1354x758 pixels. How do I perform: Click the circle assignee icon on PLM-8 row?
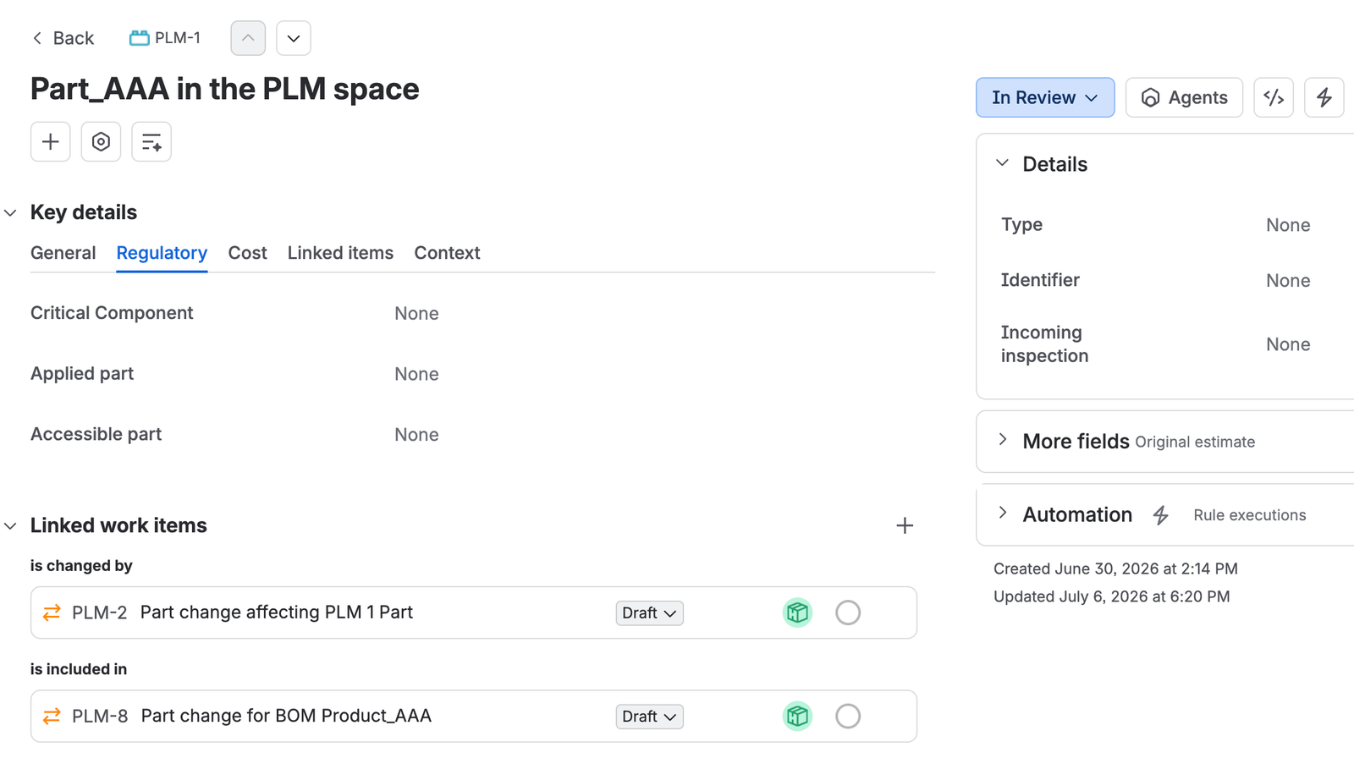[x=848, y=717]
